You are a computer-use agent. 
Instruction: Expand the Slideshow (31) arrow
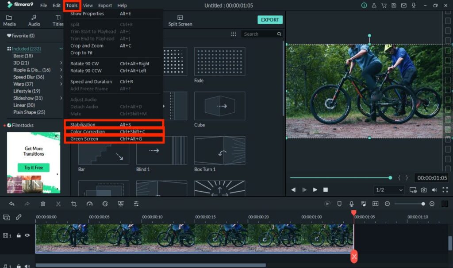click(61, 98)
